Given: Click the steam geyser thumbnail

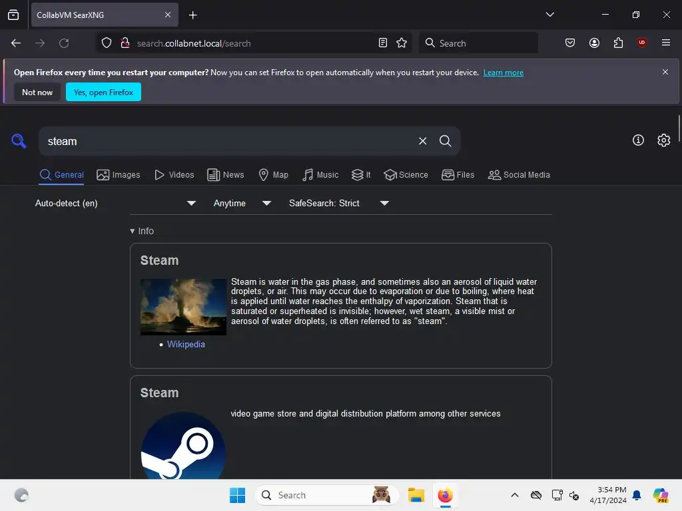Looking at the screenshot, I should pos(183,307).
